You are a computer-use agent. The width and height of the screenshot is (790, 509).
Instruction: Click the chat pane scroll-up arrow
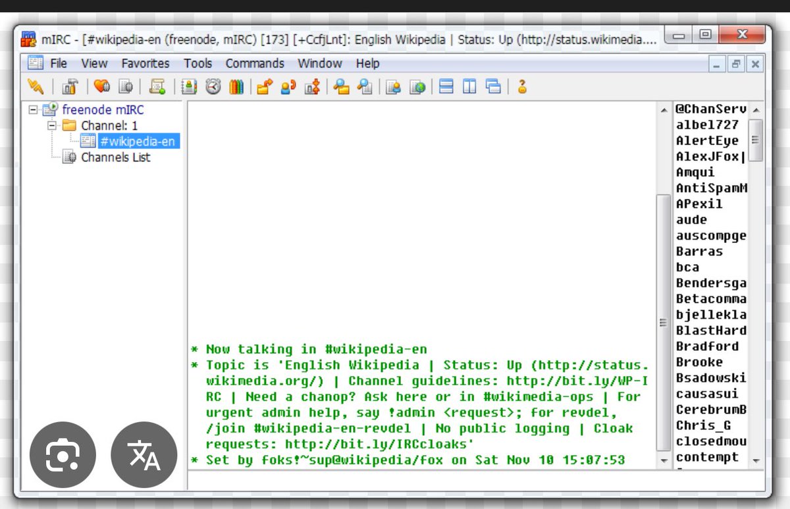(x=664, y=109)
